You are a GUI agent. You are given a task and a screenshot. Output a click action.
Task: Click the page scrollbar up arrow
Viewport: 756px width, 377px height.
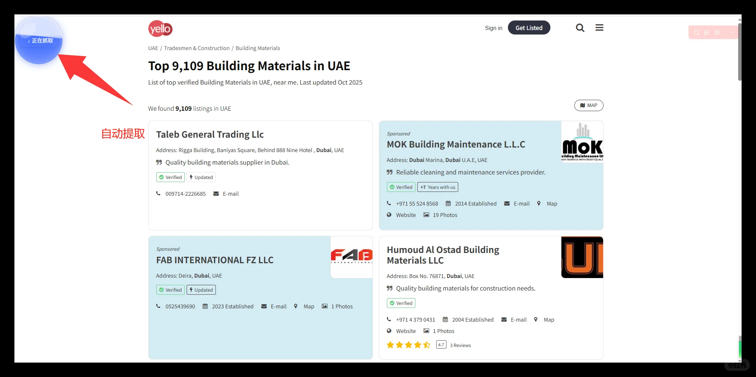pos(739,20)
